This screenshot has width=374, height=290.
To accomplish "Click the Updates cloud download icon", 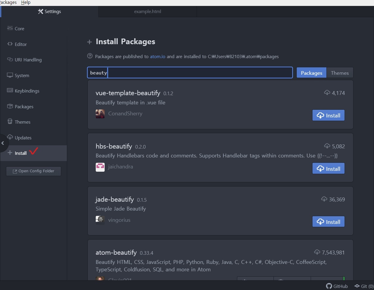I will coord(10,137).
